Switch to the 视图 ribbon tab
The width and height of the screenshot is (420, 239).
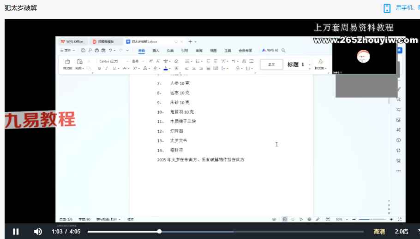pyautogui.click(x=213, y=51)
